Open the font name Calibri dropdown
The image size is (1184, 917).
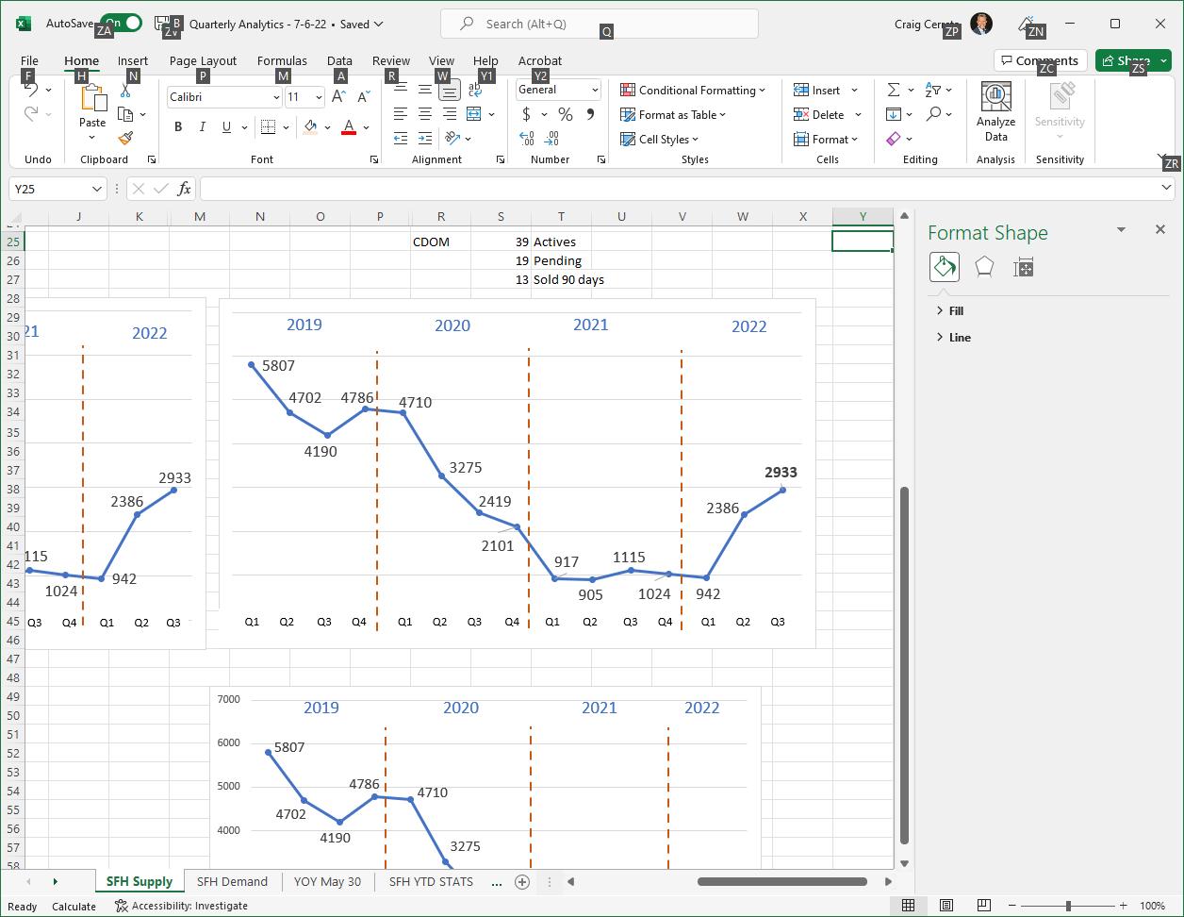(x=276, y=97)
